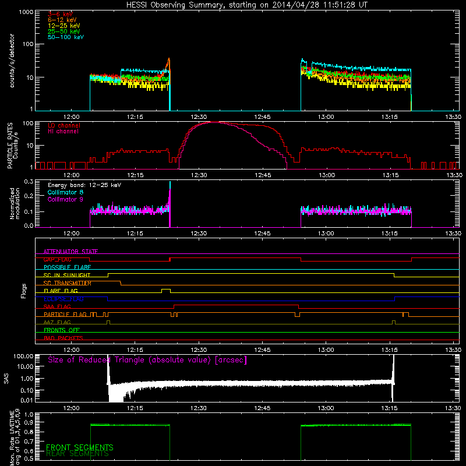Click the Size of Reduced Triangle caption

tap(147, 360)
